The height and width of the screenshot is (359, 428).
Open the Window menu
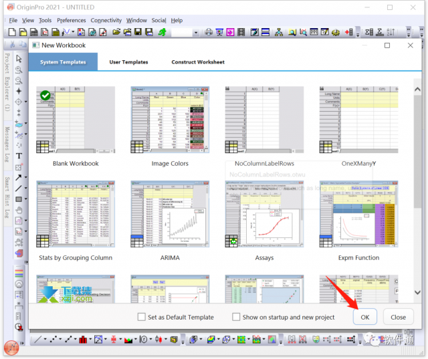(x=136, y=21)
